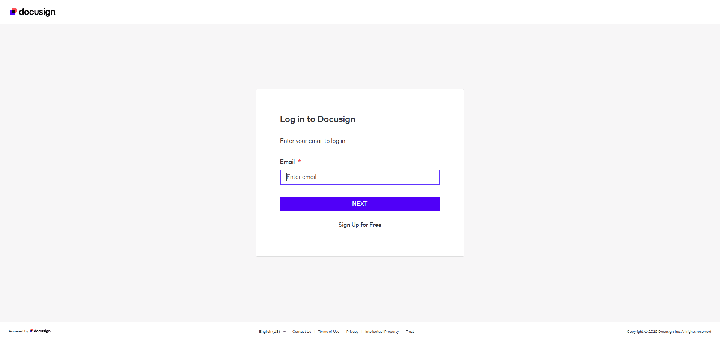Image resolution: width=720 pixels, height=341 pixels.
Task: Click inside the 'Enter email' input field
Action: [360, 177]
